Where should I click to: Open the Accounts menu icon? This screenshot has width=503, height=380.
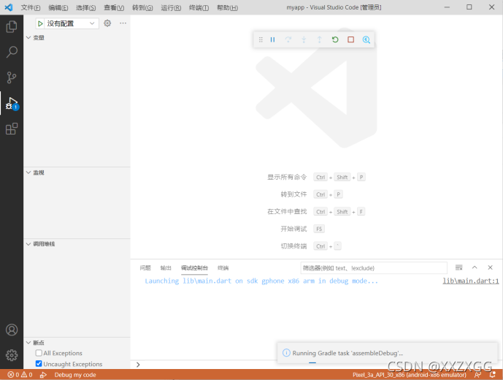click(x=12, y=330)
